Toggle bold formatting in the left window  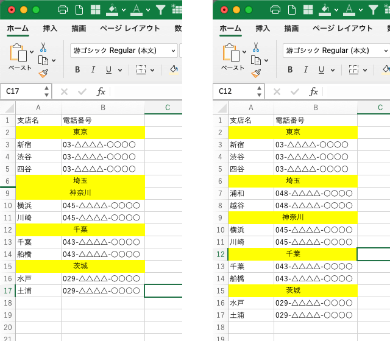[x=77, y=70]
